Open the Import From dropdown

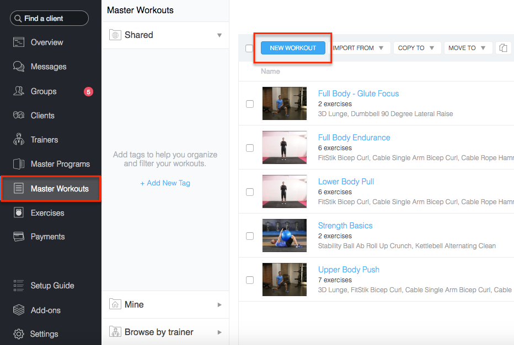pyautogui.click(x=360, y=48)
